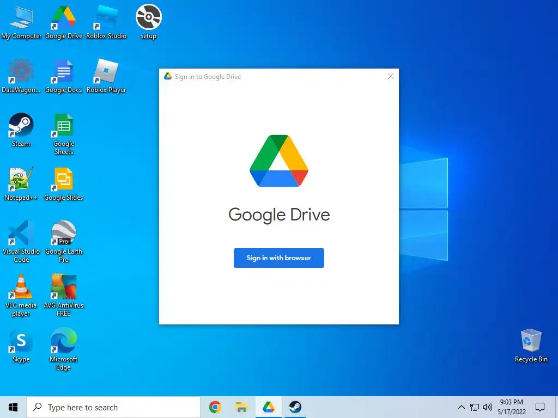Image resolution: width=558 pixels, height=418 pixels.
Task: Select the Google Docs desktop shortcut
Action: 64,76
